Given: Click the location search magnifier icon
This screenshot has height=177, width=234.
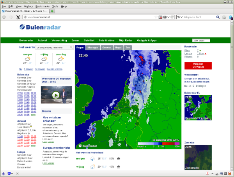Looking at the screenshot, I should pos(71,47).
